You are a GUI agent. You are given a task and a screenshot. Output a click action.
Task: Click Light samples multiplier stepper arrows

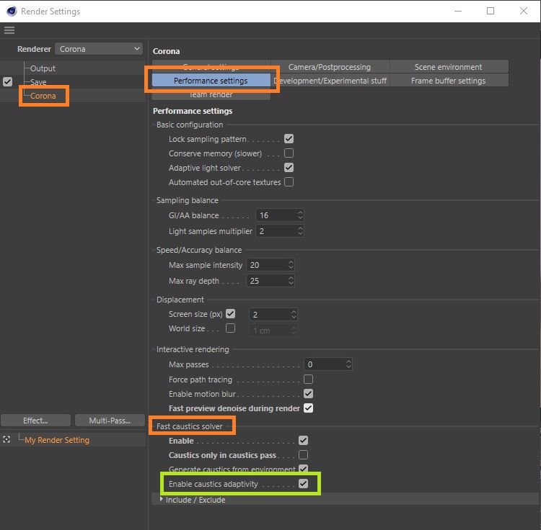[x=300, y=231]
